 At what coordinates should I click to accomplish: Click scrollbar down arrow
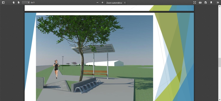point(220,100)
